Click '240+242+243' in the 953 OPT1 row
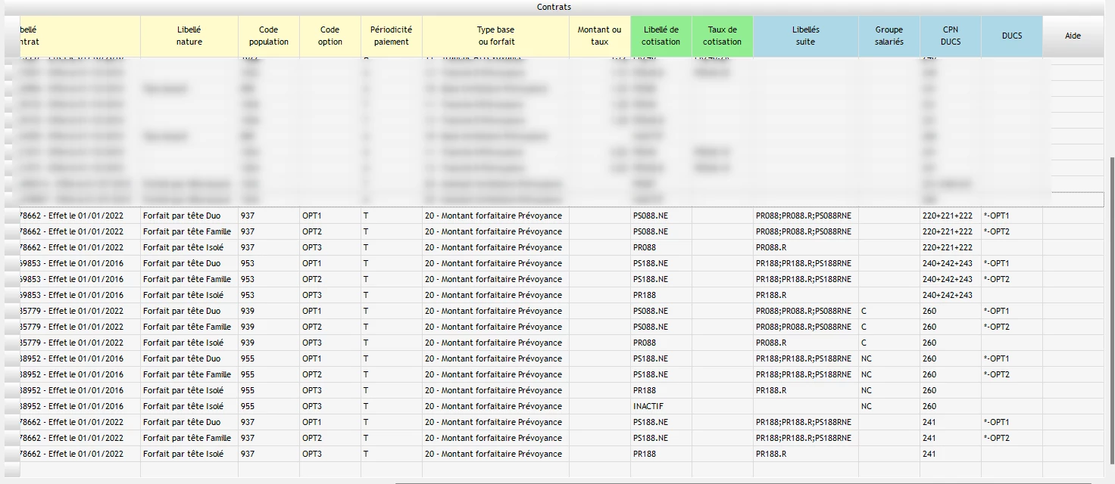 (948, 263)
